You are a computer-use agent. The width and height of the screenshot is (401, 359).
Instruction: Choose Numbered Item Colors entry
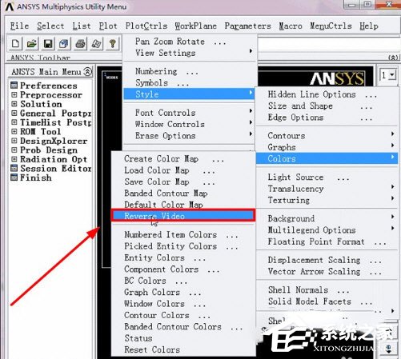pyautogui.click(x=183, y=234)
